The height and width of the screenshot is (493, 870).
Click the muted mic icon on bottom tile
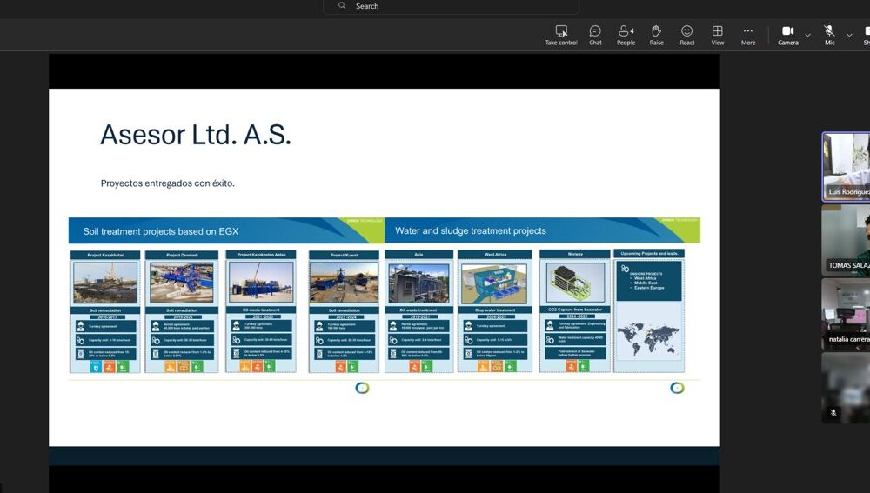[833, 413]
